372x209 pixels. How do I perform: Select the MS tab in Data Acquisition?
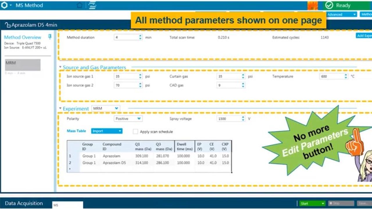tap(67, 205)
